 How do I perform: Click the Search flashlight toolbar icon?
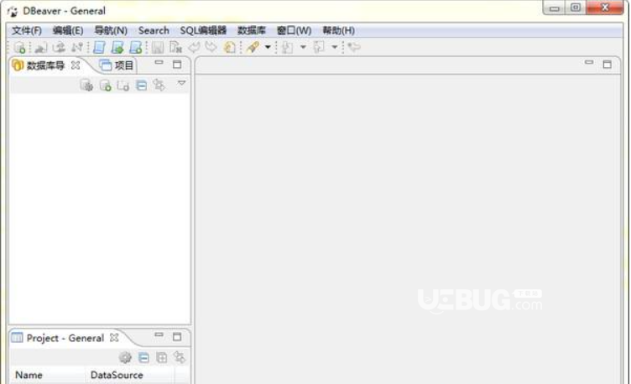[253, 47]
